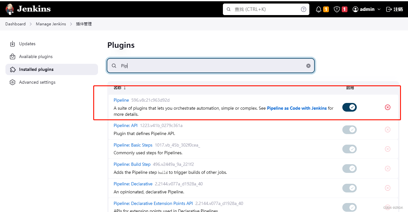The width and height of the screenshot is (408, 212).
Task: Open the notifications bell icon
Action: tap(318, 9)
